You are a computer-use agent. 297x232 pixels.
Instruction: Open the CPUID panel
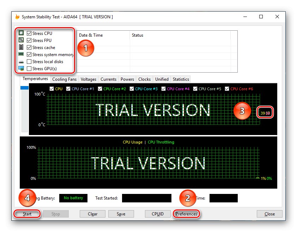(158, 214)
